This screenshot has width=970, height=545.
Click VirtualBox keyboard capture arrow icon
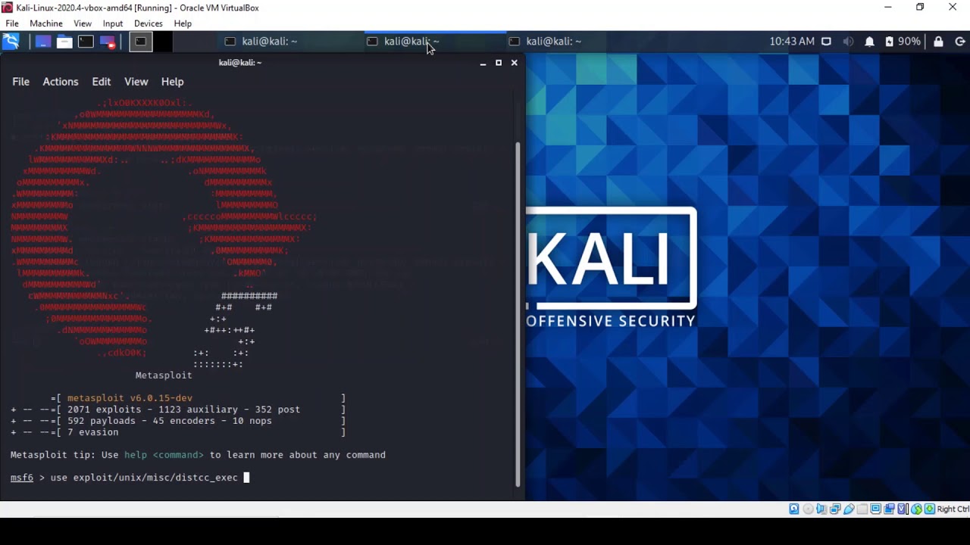coord(930,509)
